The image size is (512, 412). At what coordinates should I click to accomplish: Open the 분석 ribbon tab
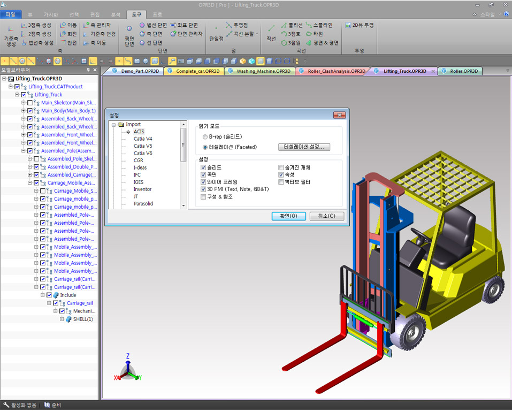point(115,14)
